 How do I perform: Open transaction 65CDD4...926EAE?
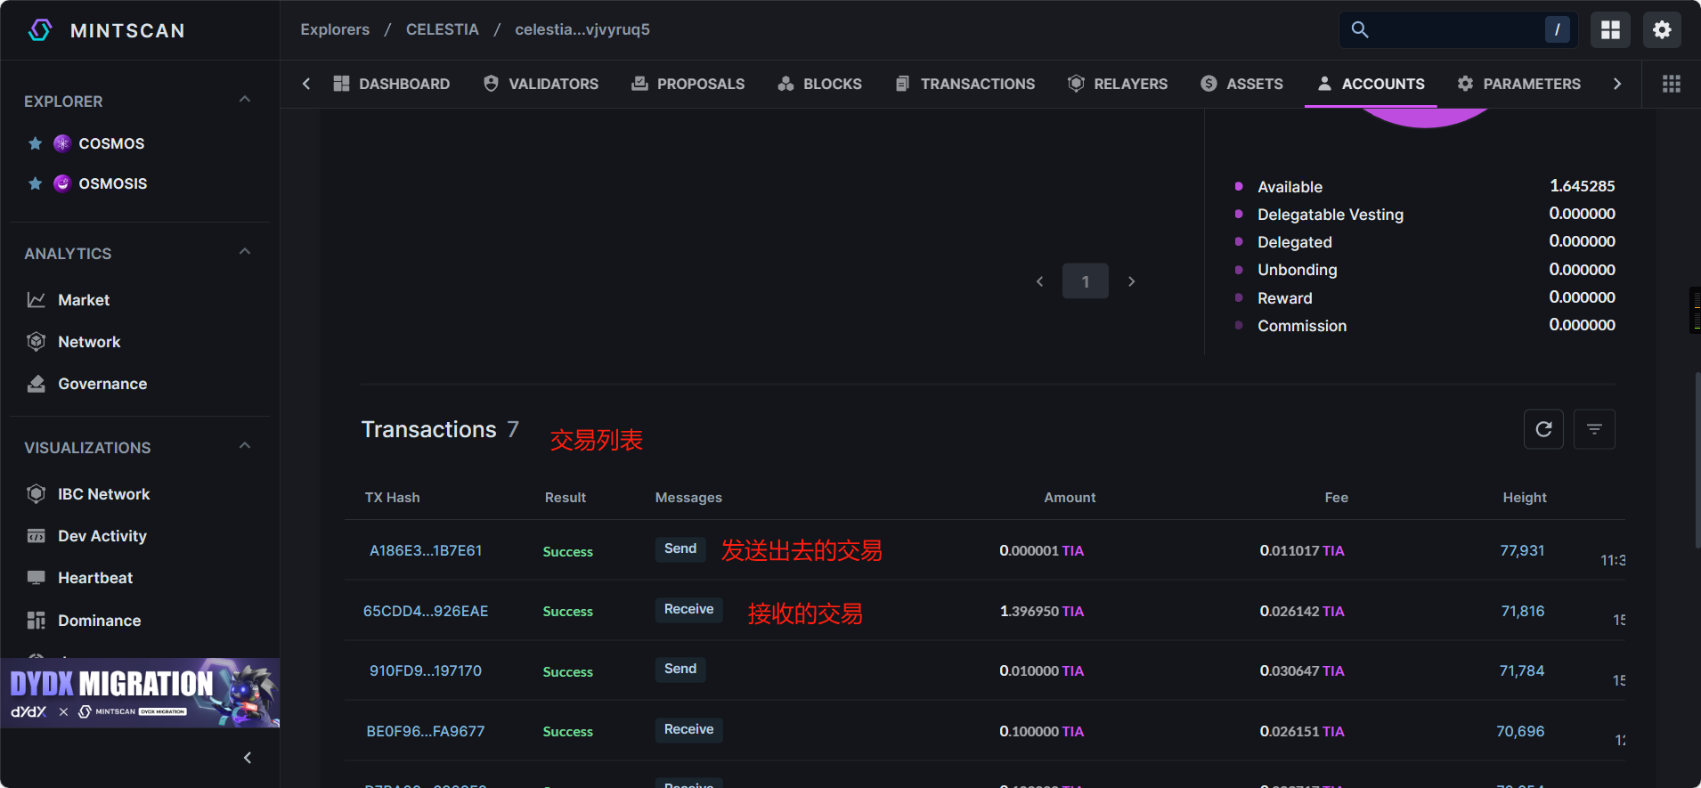pos(426,611)
